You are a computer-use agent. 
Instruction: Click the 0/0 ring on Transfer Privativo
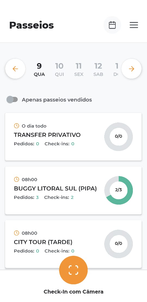[x=118, y=137]
